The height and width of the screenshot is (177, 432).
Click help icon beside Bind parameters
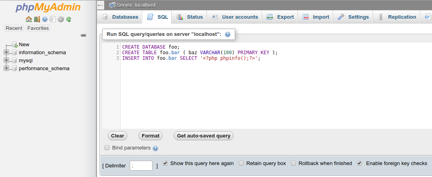(155, 148)
